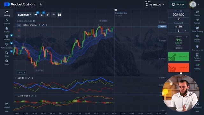Click the red LOWER trade button

tap(178, 67)
